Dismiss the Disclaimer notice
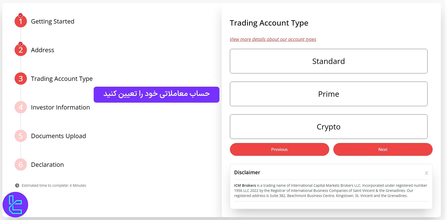This screenshot has height=220, width=447. tap(426, 173)
